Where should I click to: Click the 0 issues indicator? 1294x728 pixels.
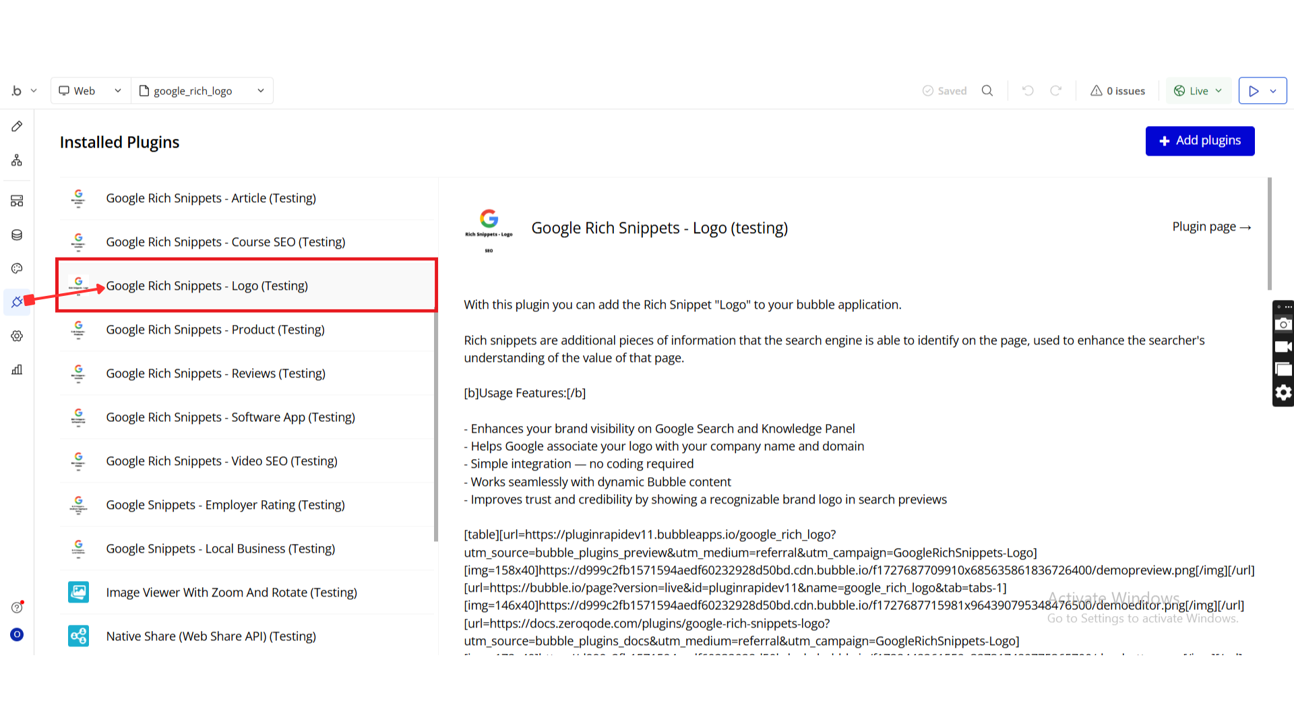(1118, 90)
